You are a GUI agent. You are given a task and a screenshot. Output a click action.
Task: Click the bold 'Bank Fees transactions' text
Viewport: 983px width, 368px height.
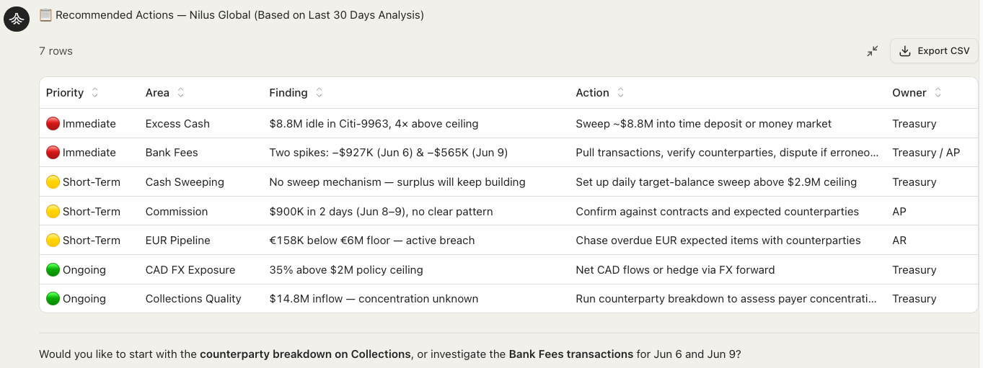pyautogui.click(x=570, y=354)
